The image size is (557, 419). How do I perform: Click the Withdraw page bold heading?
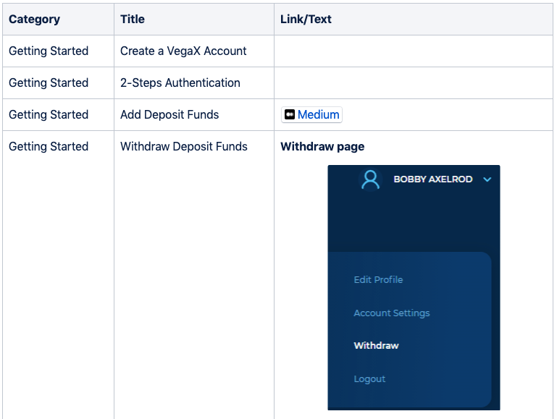pyautogui.click(x=322, y=146)
